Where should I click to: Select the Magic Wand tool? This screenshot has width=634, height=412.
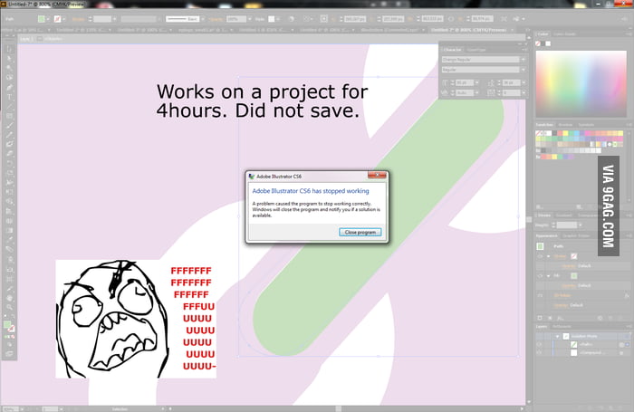(10, 68)
